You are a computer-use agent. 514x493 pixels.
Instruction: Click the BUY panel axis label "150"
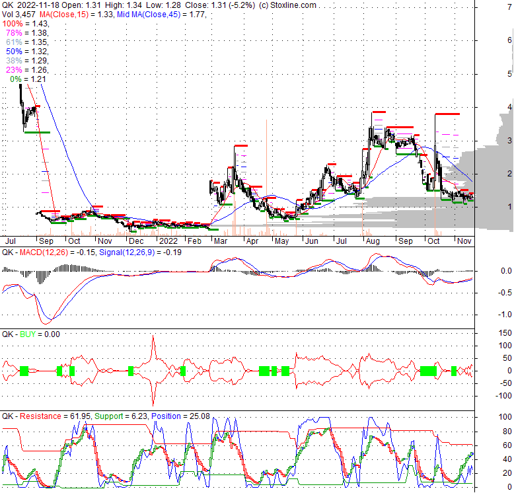pyautogui.click(x=505, y=333)
